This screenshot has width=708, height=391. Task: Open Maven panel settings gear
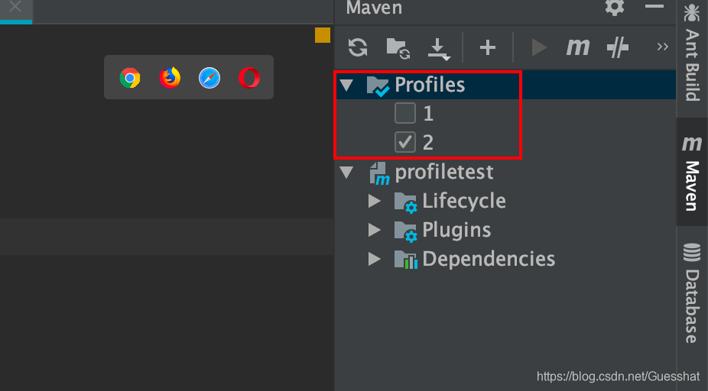[615, 7]
